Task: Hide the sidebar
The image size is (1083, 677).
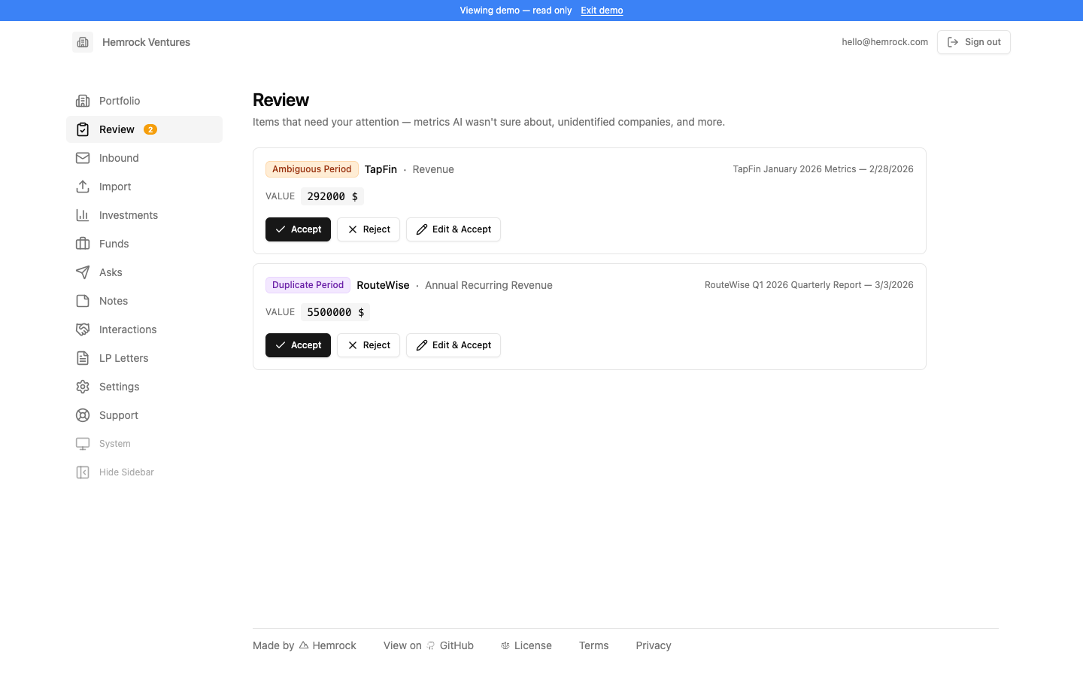Action: pyautogui.click(x=144, y=472)
